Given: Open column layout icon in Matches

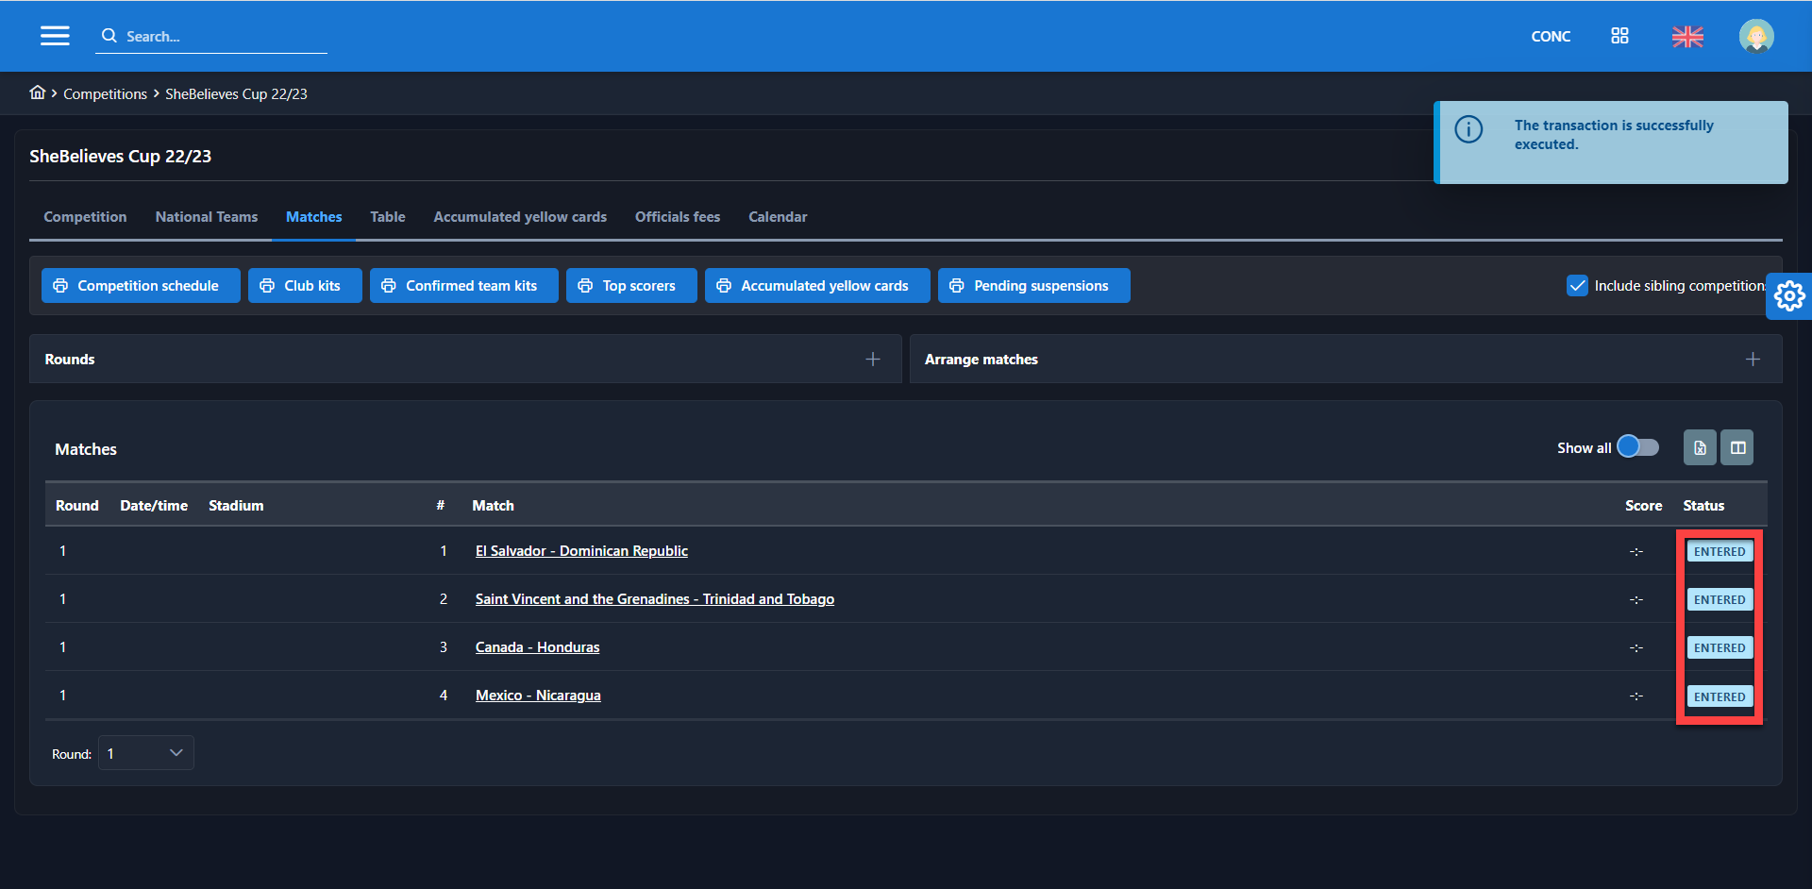Looking at the screenshot, I should click(x=1737, y=448).
